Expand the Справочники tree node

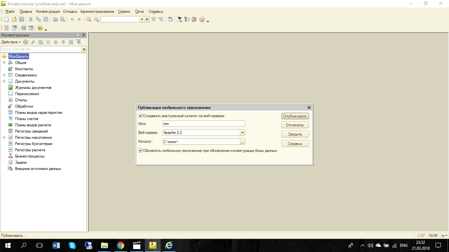tap(4, 75)
